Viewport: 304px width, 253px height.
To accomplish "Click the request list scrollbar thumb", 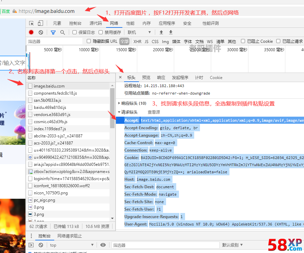I will (x=112, y=108).
